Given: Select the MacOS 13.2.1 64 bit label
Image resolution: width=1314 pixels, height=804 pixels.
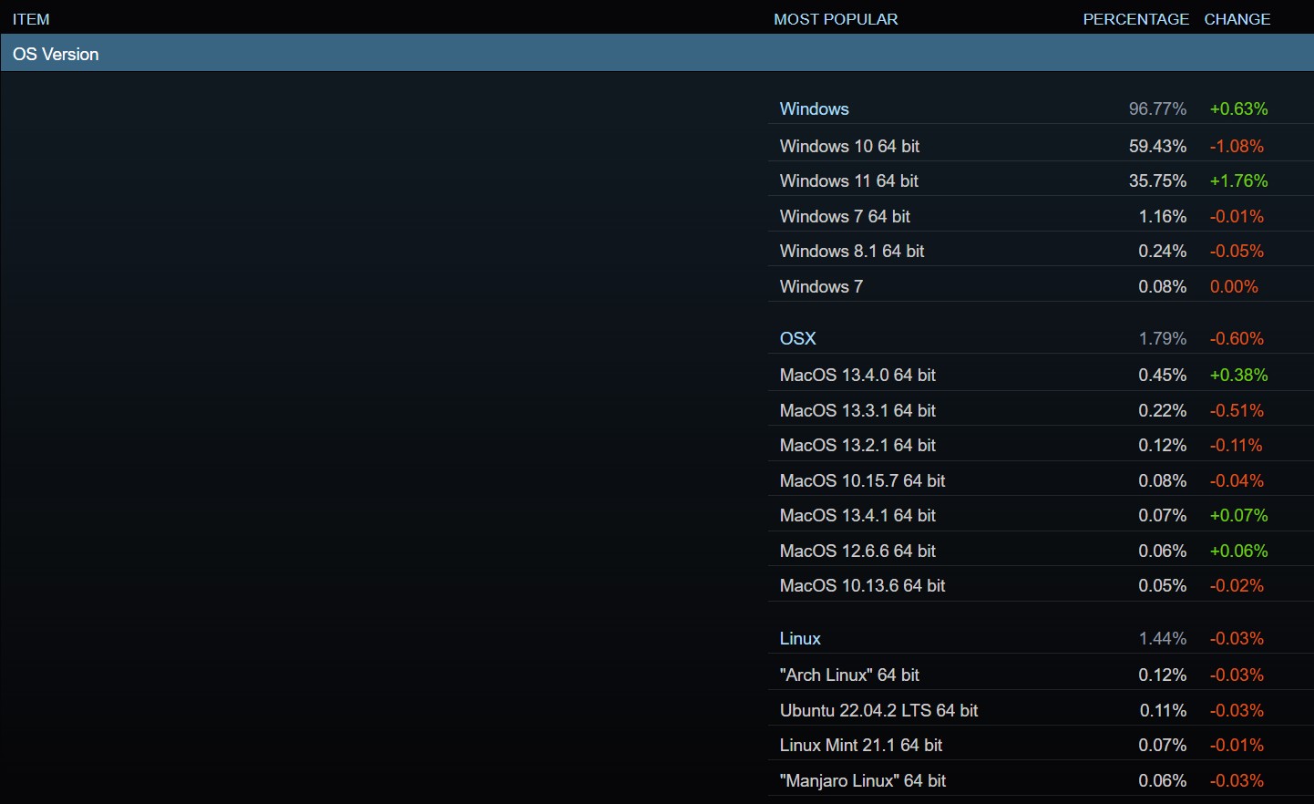Looking at the screenshot, I should [857, 445].
